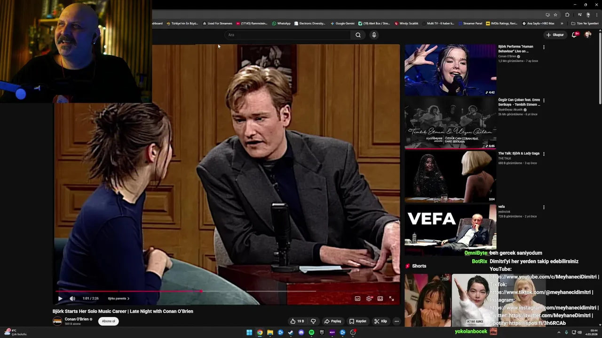Open Epic Games from the taskbar
602x338 pixels.
pyautogui.click(x=322, y=332)
